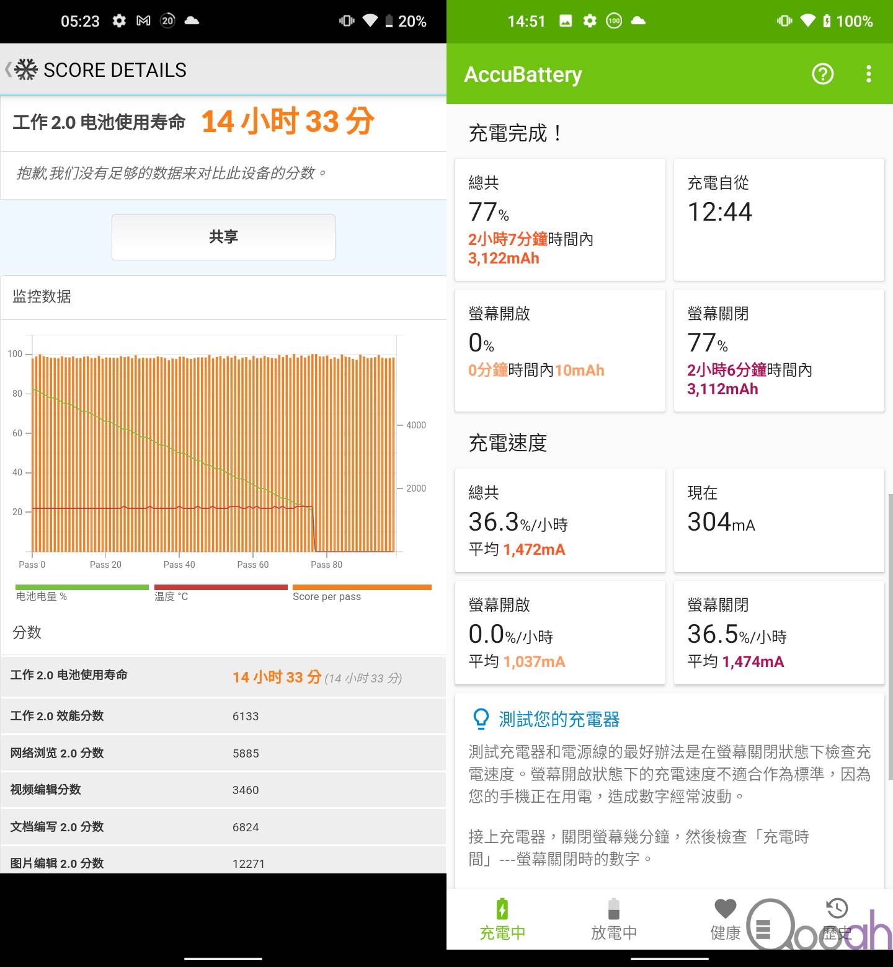
Task: Select the 图片编辑 2.0 分数 row
Action: [x=223, y=860]
